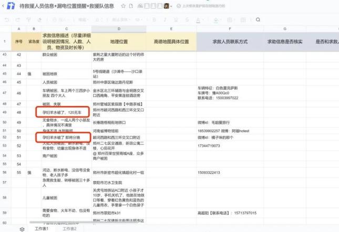Click the undo arrow in toolbar
339x232 pixels.
point(6,19)
